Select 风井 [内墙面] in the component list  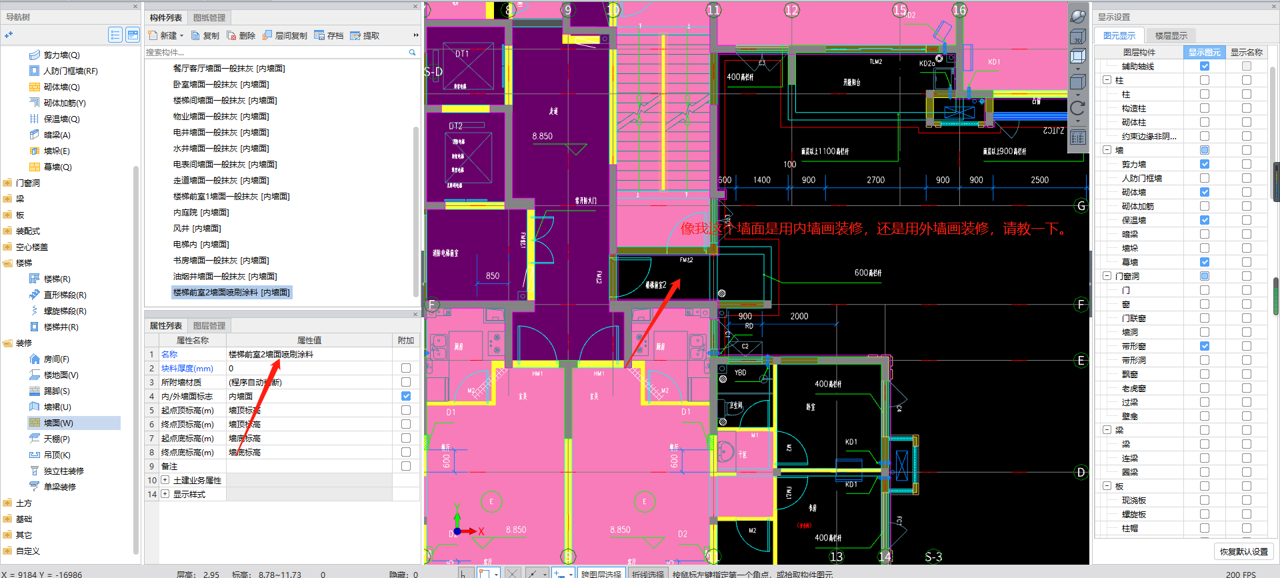click(197, 228)
